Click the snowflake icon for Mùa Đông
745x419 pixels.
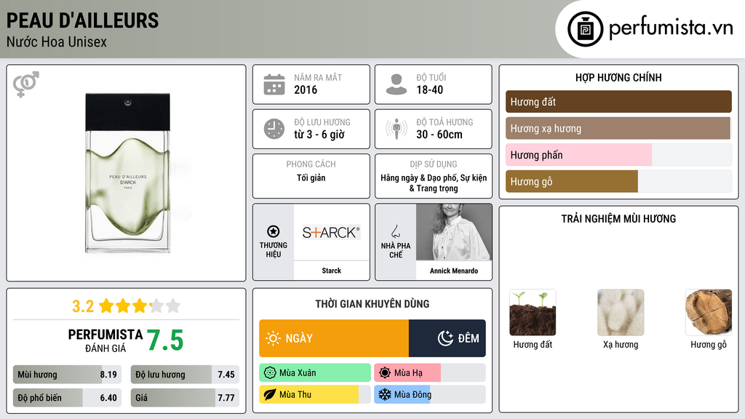coord(385,394)
